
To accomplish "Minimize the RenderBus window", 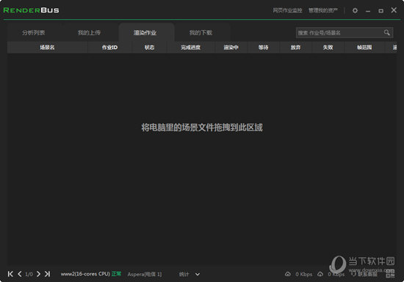I will [368, 11].
